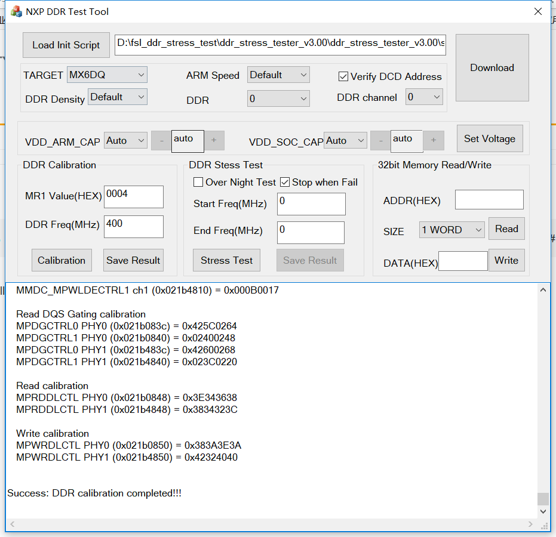Close the NXP DDR Test Tool window
556x537 pixels.
point(538,12)
